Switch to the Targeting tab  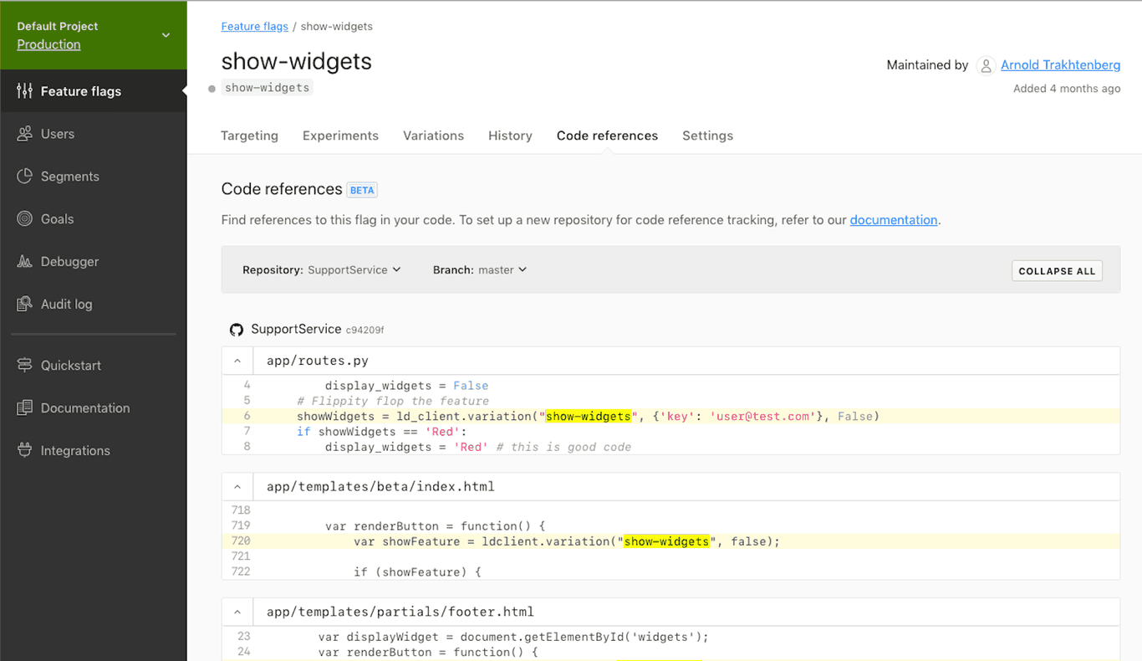[x=249, y=135]
